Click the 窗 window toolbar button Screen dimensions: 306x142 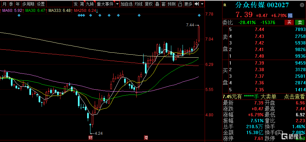[163, 4]
